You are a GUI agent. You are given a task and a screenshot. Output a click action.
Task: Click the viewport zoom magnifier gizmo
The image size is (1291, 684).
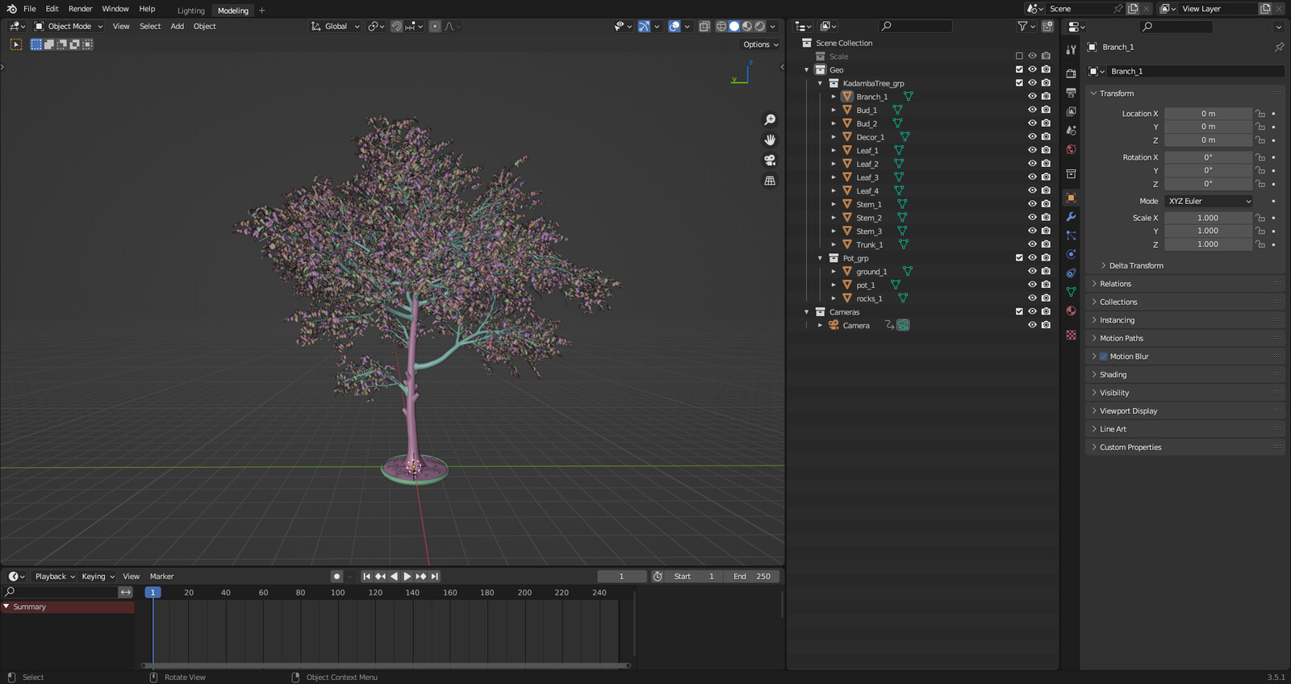(770, 119)
